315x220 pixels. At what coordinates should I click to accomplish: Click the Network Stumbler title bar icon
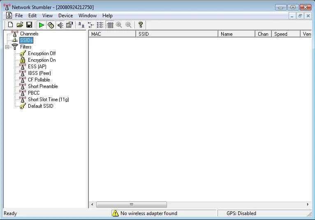[x=7, y=7]
